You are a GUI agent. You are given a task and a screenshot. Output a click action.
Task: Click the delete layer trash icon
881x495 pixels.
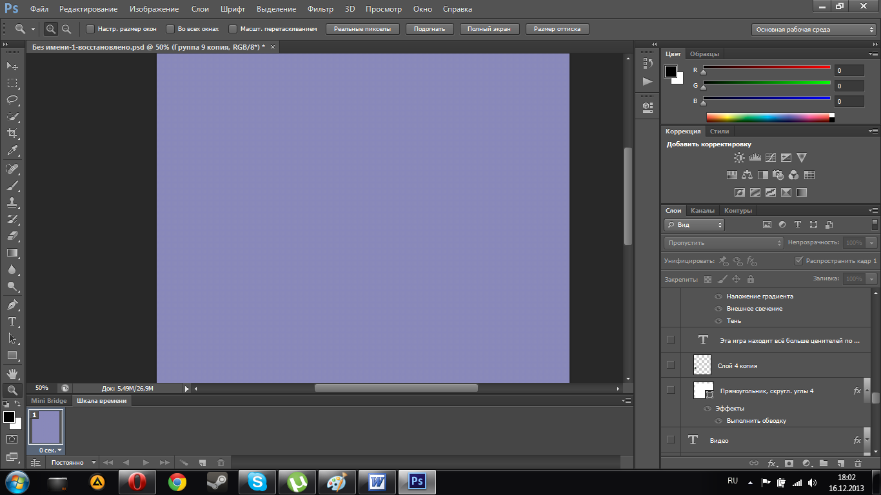click(858, 463)
